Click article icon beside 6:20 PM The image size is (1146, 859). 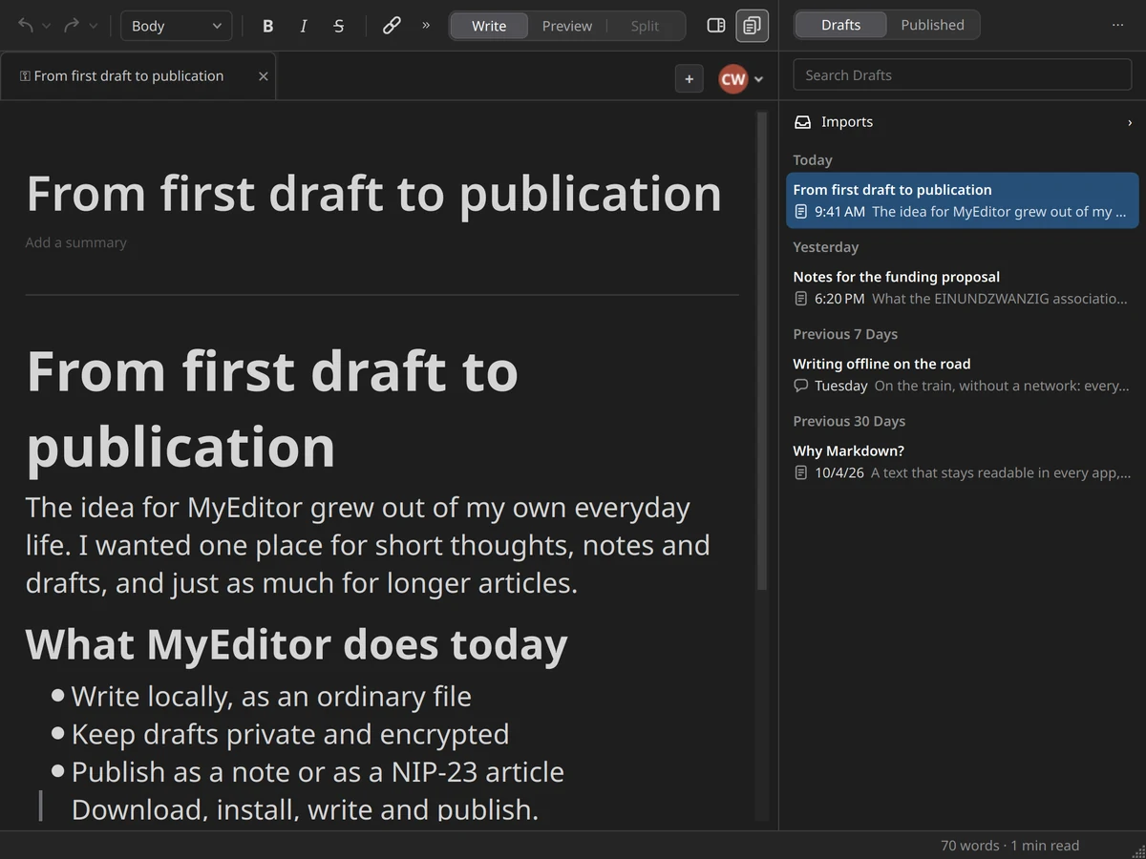[801, 299]
